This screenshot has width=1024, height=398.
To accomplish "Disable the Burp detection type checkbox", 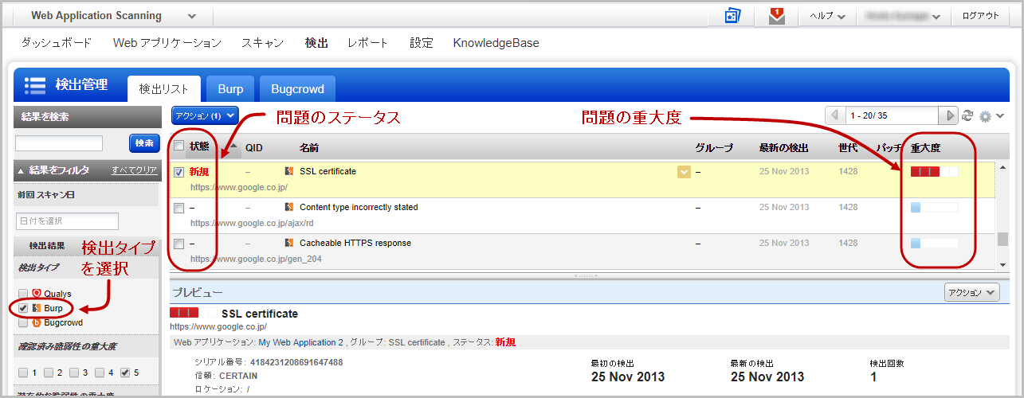I will [x=23, y=308].
